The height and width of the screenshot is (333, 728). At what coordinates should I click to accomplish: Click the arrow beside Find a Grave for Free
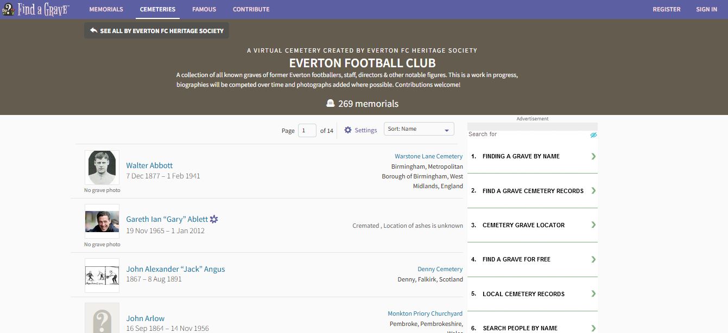point(593,259)
